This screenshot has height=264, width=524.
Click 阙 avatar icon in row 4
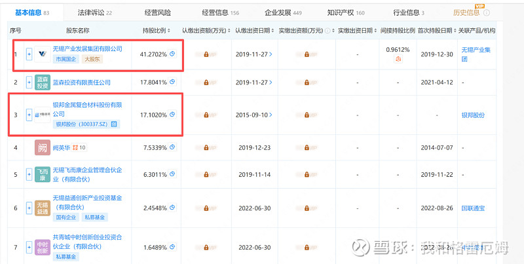click(x=43, y=147)
